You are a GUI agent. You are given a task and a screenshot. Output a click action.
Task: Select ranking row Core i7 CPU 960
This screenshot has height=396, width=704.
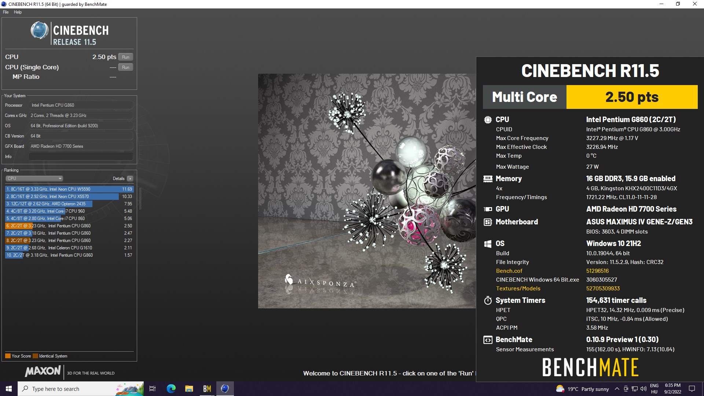(x=69, y=211)
